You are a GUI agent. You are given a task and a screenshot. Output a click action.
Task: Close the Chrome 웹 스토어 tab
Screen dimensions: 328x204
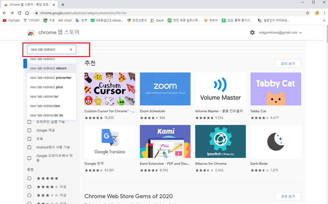tap(54, 5)
